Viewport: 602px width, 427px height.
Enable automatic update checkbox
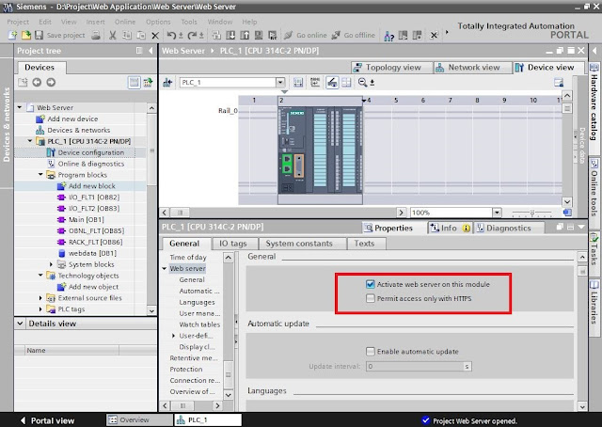(x=370, y=352)
